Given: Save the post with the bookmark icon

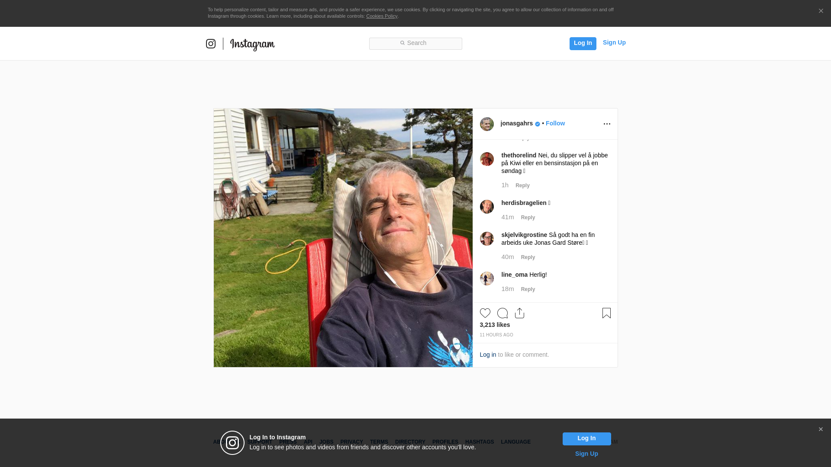Looking at the screenshot, I should pyautogui.click(x=606, y=313).
